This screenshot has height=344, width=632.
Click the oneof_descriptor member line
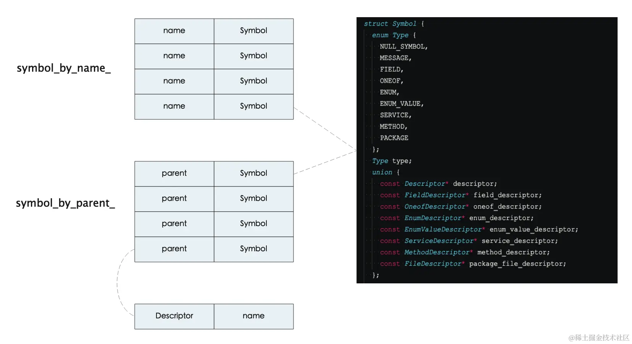(x=461, y=207)
